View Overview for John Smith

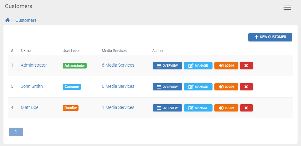(167, 87)
